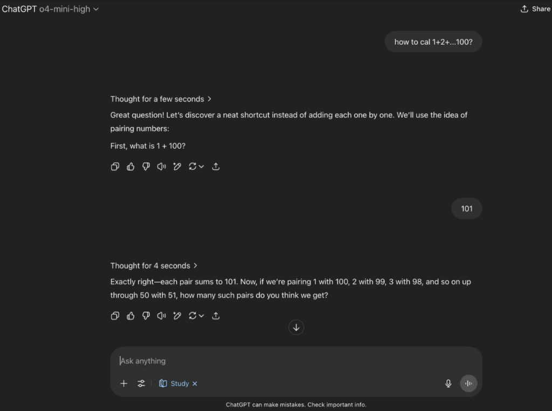Expand 'Thought for a few seconds'

(161, 99)
